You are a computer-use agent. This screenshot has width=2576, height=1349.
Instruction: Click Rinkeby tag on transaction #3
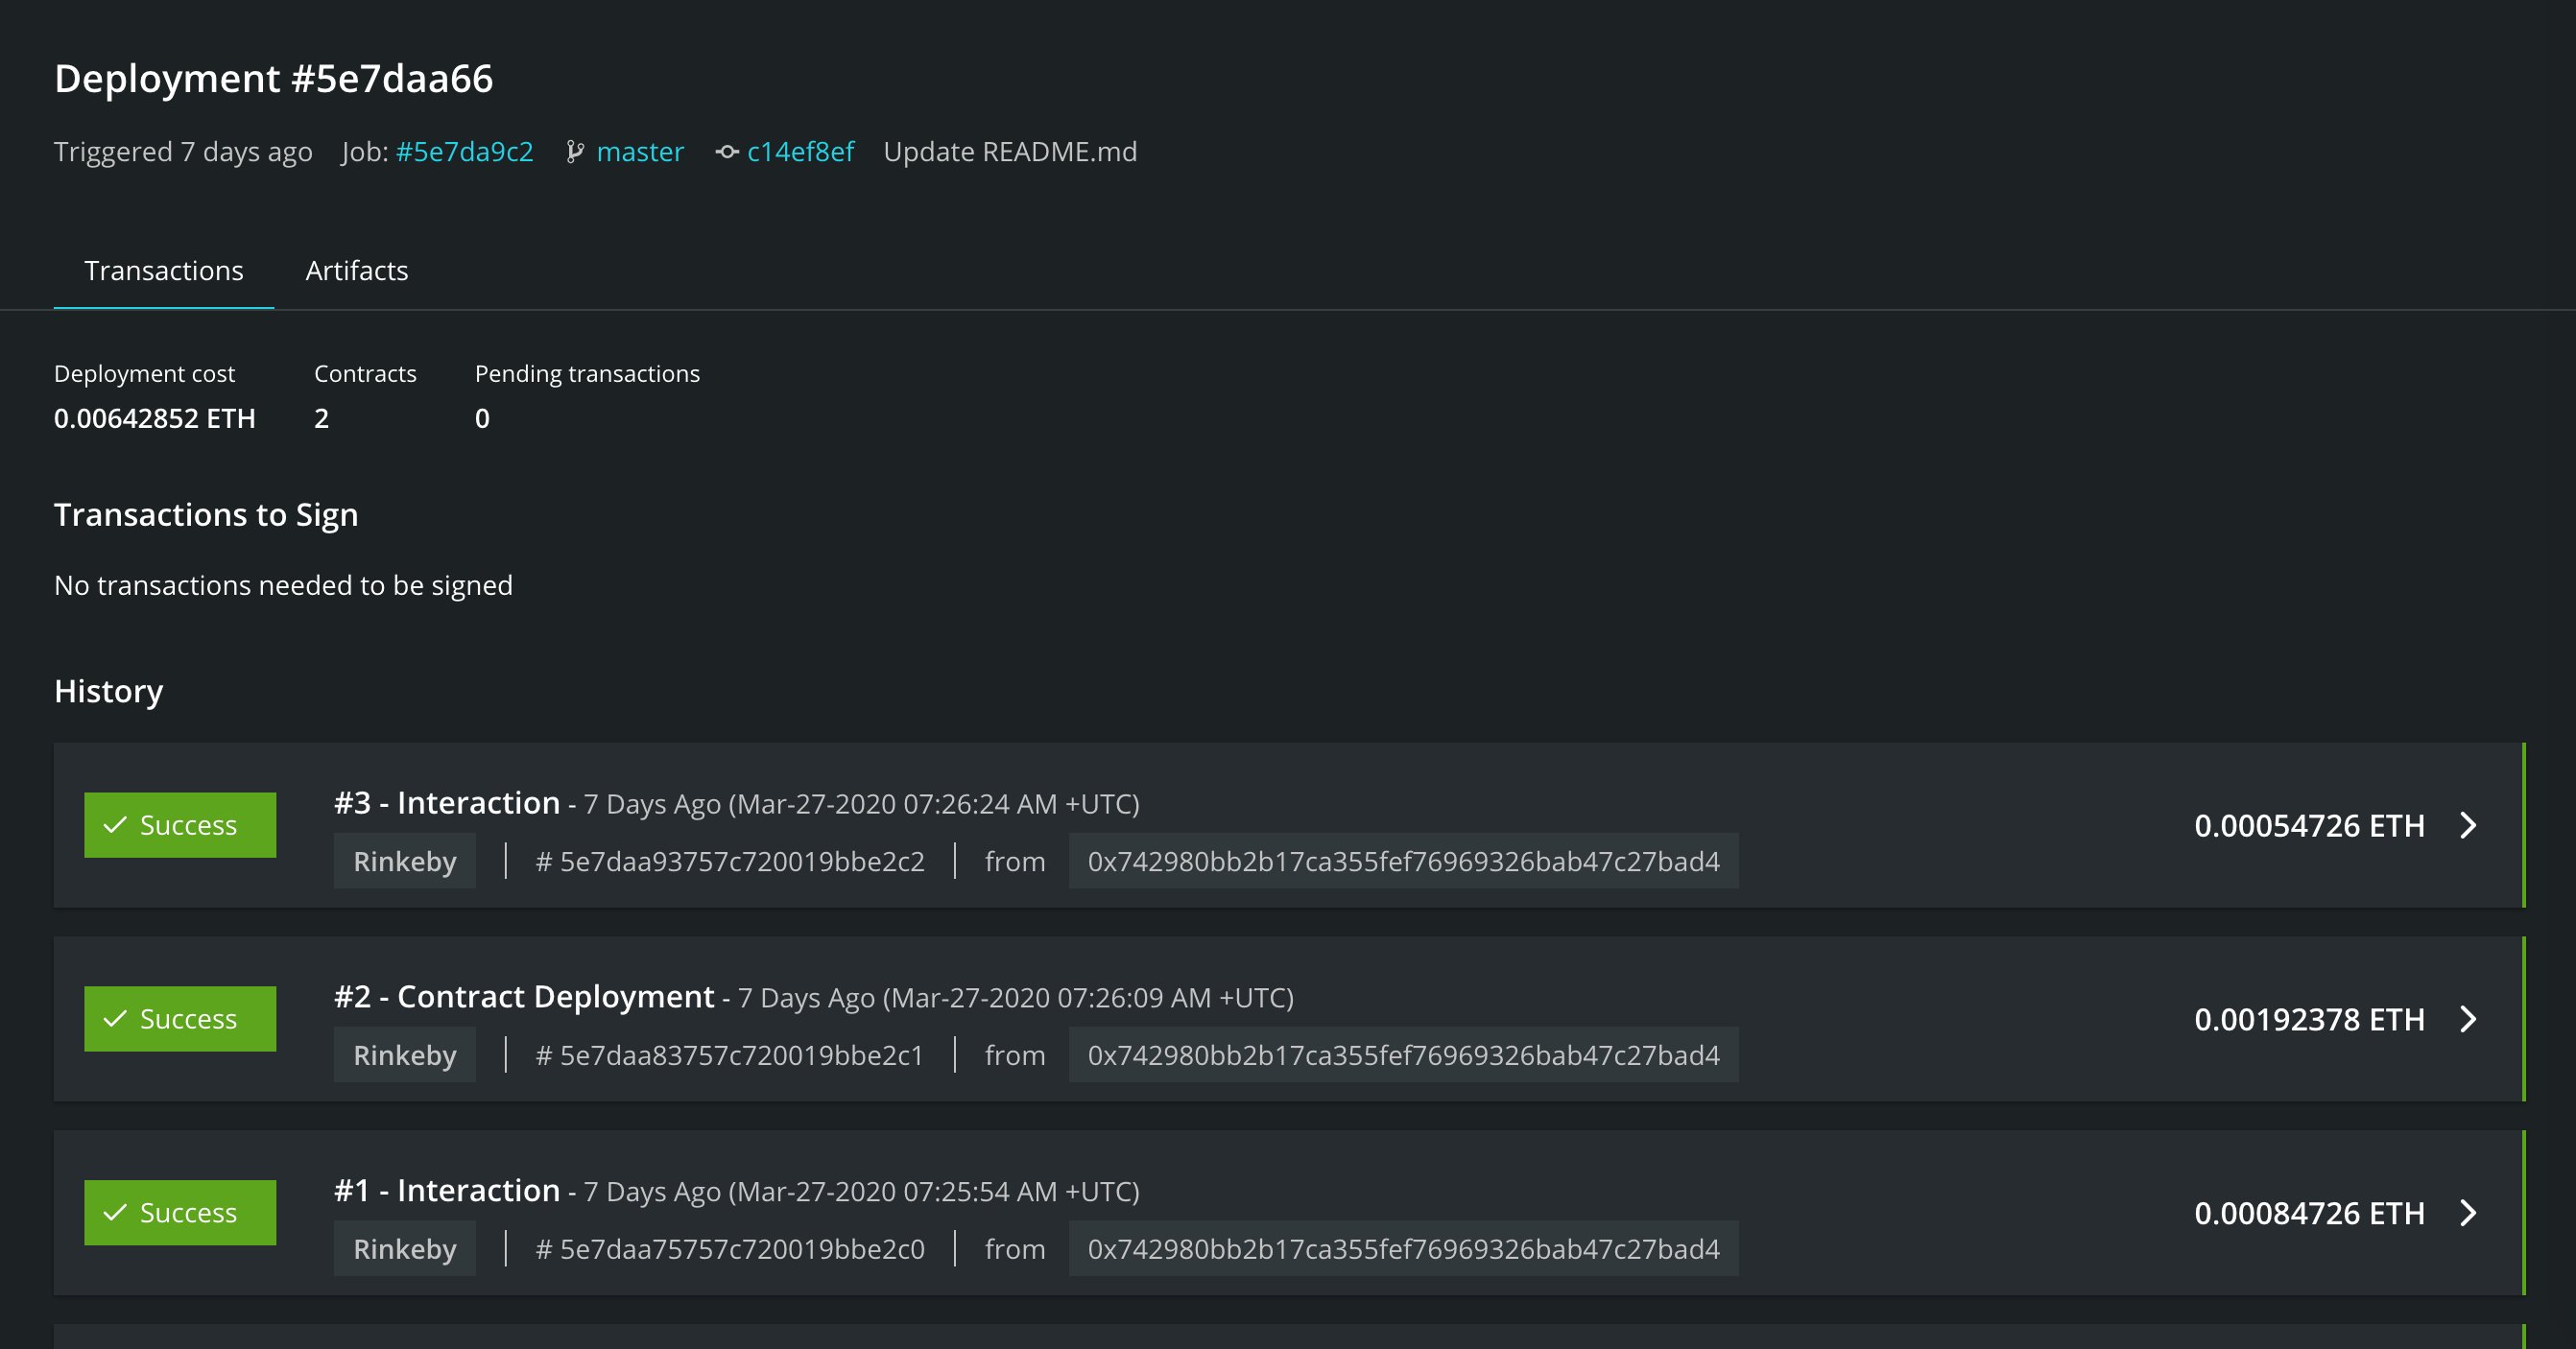405,861
